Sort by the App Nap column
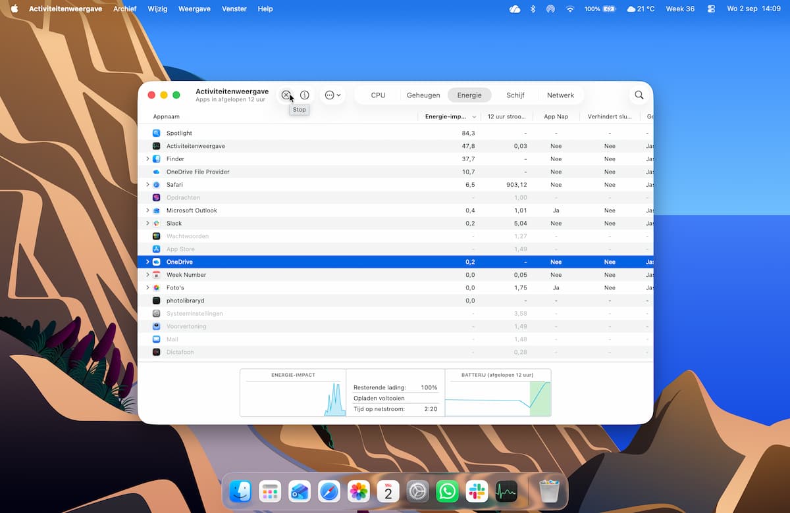Image resolution: width=790 pixels, height=513 pixels. (x=556, y=116)
